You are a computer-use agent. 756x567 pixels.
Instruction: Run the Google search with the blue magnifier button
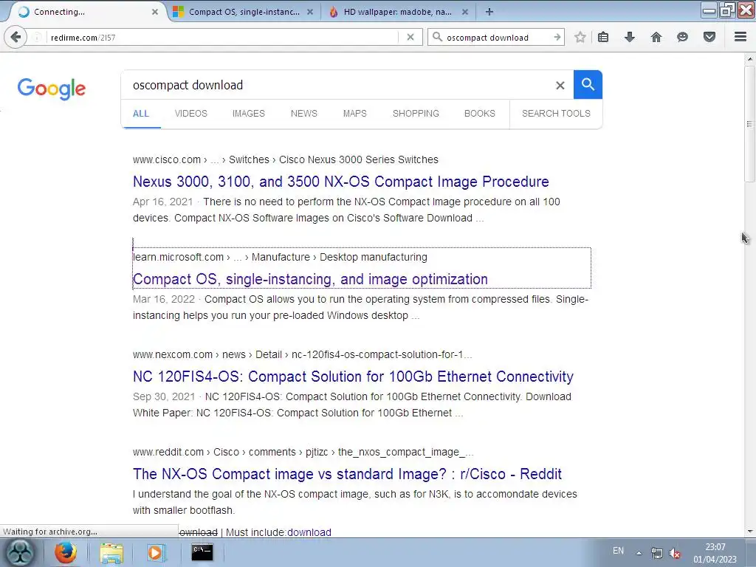coord(588,84)
